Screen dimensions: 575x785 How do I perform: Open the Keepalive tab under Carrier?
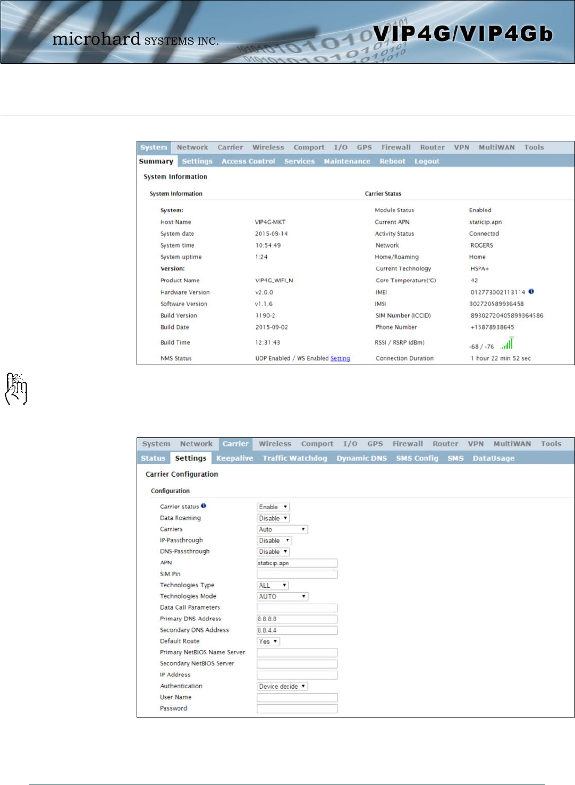pyautogui.click(x=235, y=458)
